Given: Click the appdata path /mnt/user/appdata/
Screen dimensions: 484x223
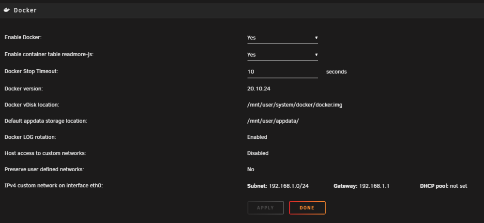Looking at the screenshot, I should tap(273, 121).
